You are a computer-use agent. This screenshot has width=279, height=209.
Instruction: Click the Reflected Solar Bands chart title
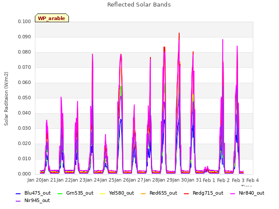pos(139,5)
